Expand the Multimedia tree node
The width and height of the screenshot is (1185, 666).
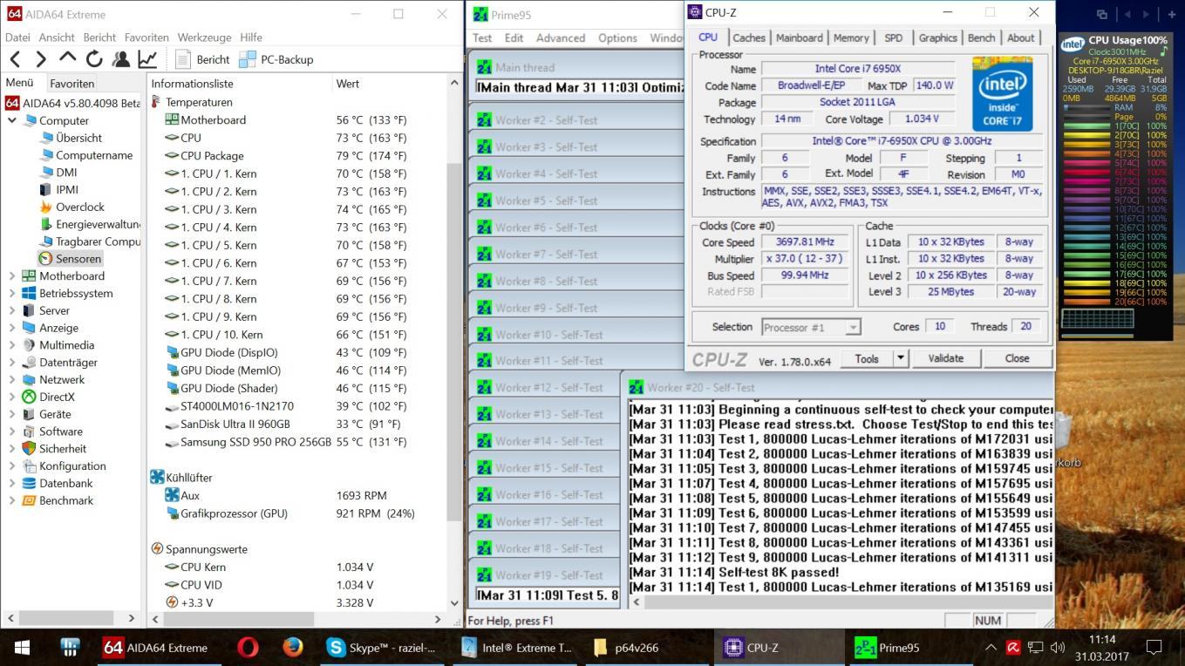click(12, 345)
